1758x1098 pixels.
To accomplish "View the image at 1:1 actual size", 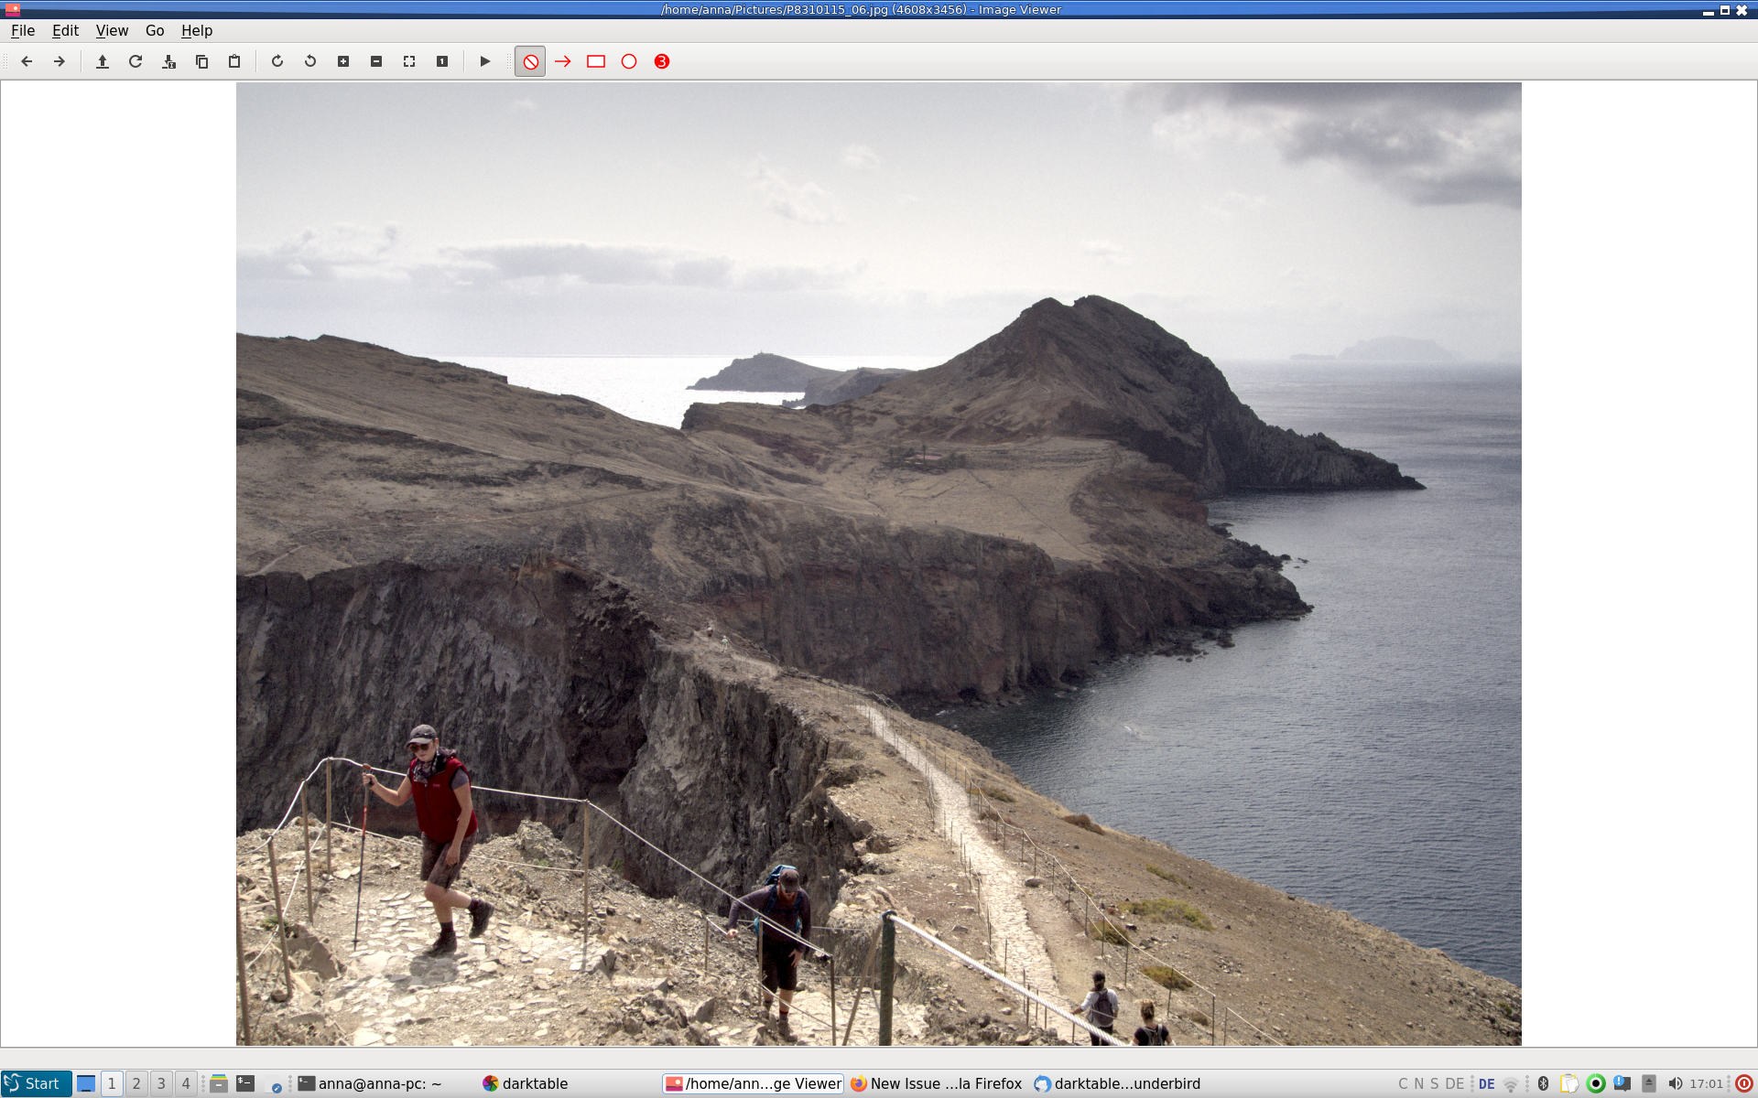I will point(440,61).
